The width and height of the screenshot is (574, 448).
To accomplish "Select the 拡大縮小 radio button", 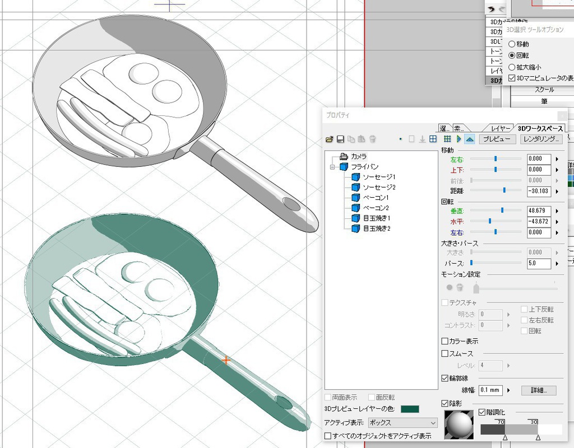I will tap(512, 67).
